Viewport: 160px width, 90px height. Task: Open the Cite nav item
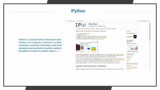[105, 29]
